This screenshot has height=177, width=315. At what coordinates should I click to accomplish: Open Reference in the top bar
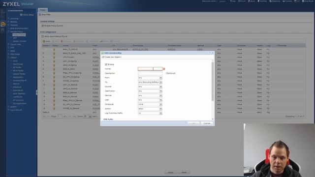[275, 1]
